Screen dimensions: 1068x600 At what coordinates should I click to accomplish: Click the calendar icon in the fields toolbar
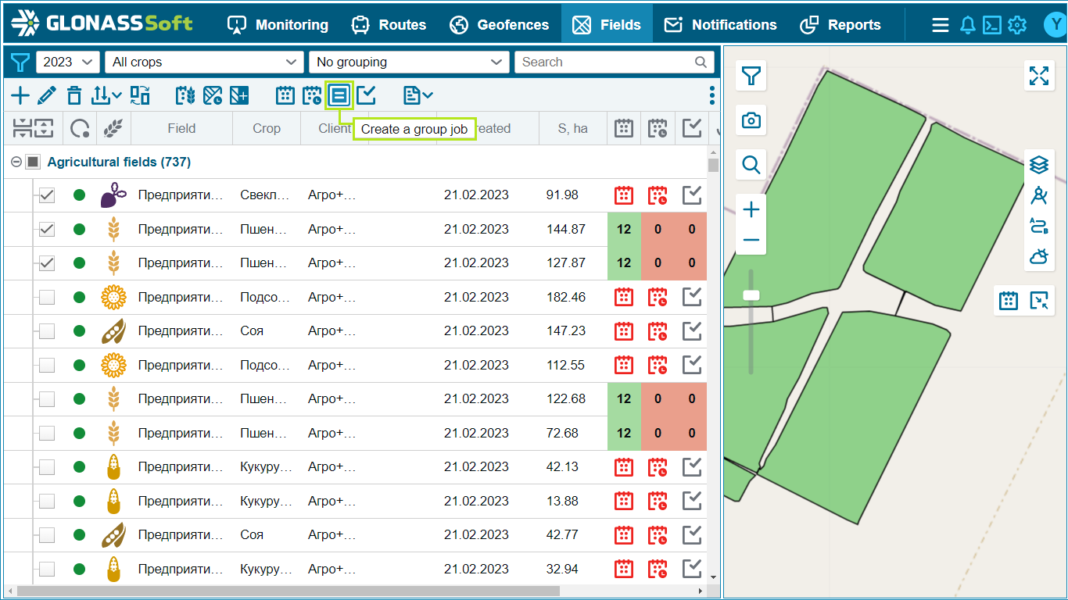point(285,95)
